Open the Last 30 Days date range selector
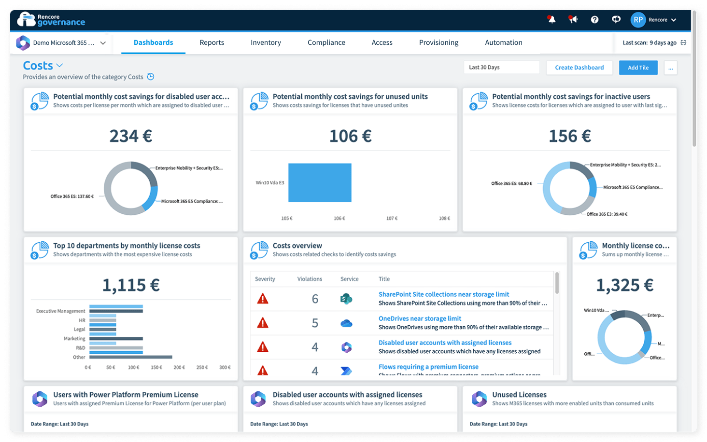This screenshot has height=442, width=707. [x=501, y=68]
